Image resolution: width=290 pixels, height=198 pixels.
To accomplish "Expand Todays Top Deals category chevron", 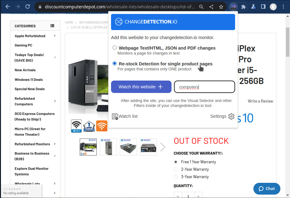I will tap(55, 57).
